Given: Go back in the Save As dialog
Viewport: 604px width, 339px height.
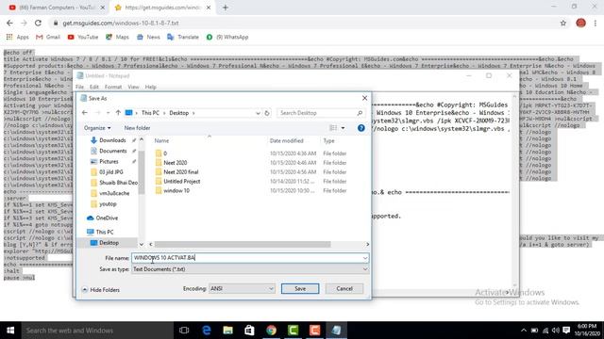Looking at the screenshot, I should click(x=85, y=113).
